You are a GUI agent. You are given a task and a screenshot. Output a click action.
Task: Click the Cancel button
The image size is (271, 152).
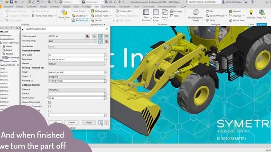coord(72,122)
